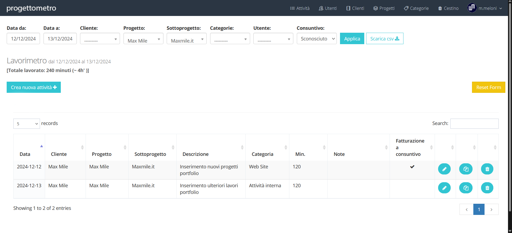Screen dimensions: 512x233
Task: Open the records-per-page dropdown
Action: [x=27, y=124]
